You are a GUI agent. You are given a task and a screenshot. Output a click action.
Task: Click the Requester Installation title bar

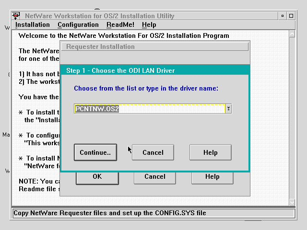[x=155, y=47]
